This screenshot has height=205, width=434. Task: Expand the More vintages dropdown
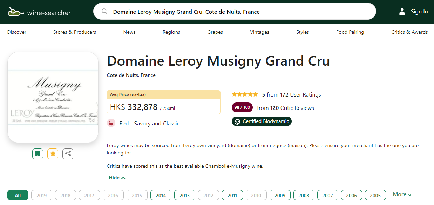pos(402,194)
